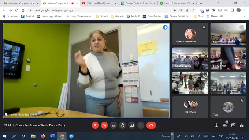Select Chantal Willis video tile
The image size is (249, 140).
tap(190, 58)
